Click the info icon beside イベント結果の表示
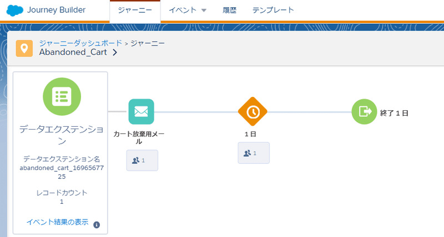This screenshot has height=237, width=444. click(x=97, y=225)
